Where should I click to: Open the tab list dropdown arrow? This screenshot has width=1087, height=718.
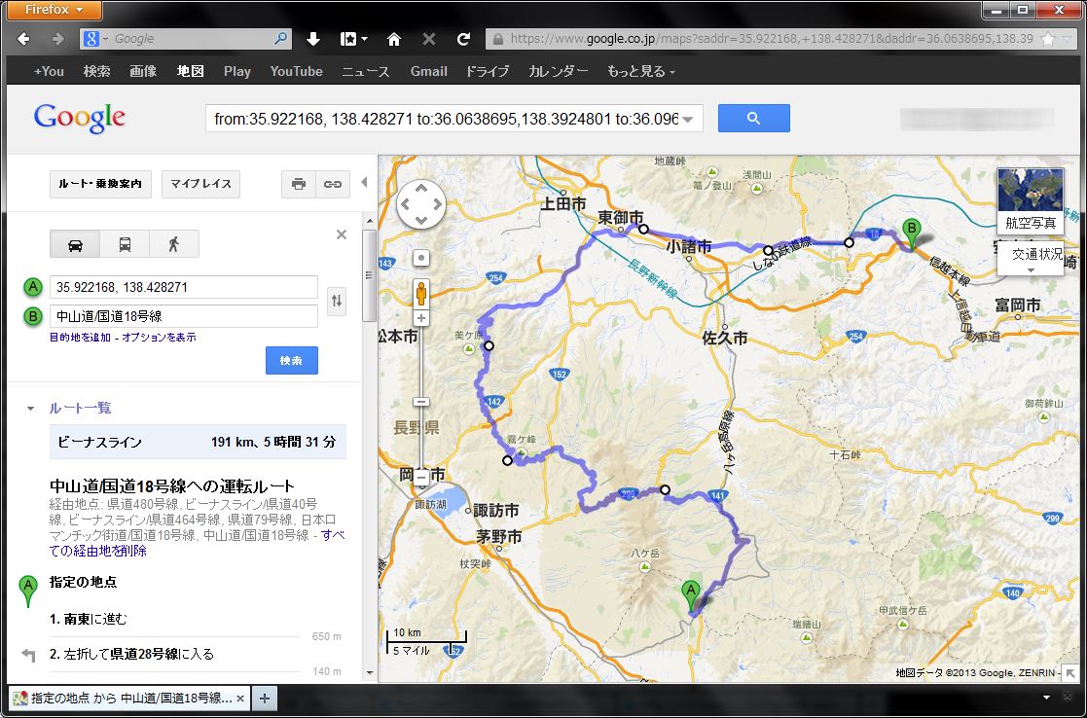click(x=1047, y=698)
